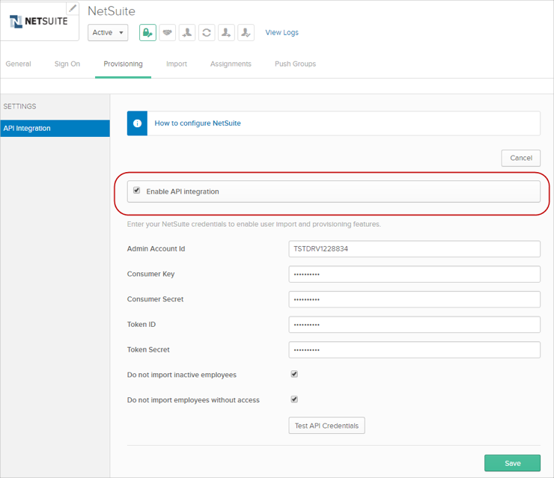Open the Active status dropdown
Viewport: 554px width, 478px height.
coord(109,33)
